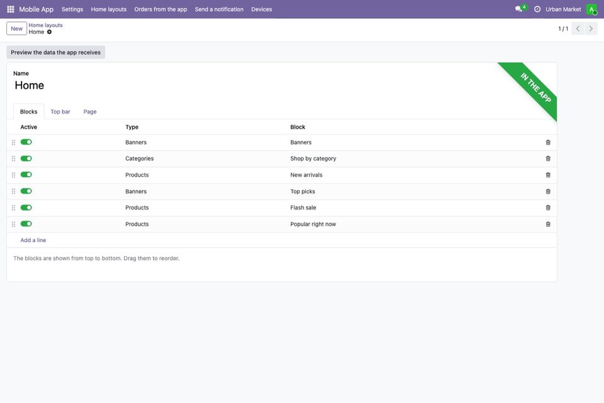
Task: Open the activities clock icon
Action: click(537, 9)
